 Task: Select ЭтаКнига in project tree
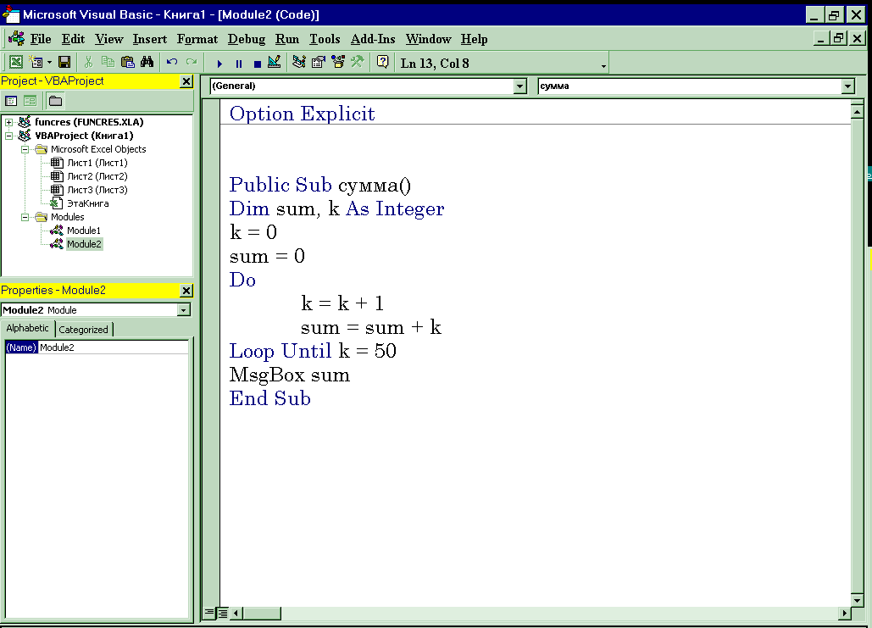[x=88, y=203]
